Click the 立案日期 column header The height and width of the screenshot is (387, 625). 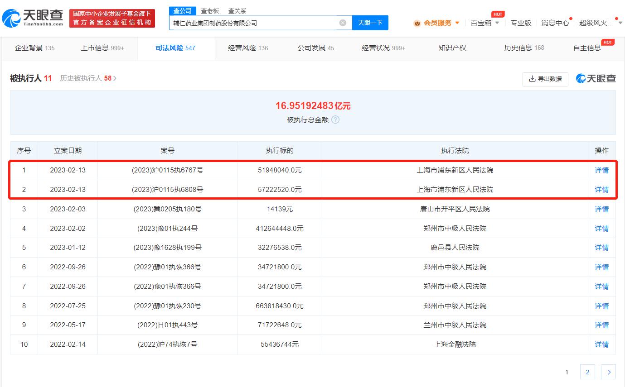68,151
